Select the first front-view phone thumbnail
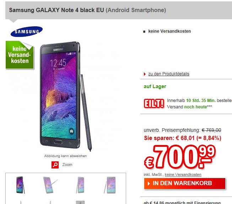This screenshot has width=232, height=204. coord(20,185)
